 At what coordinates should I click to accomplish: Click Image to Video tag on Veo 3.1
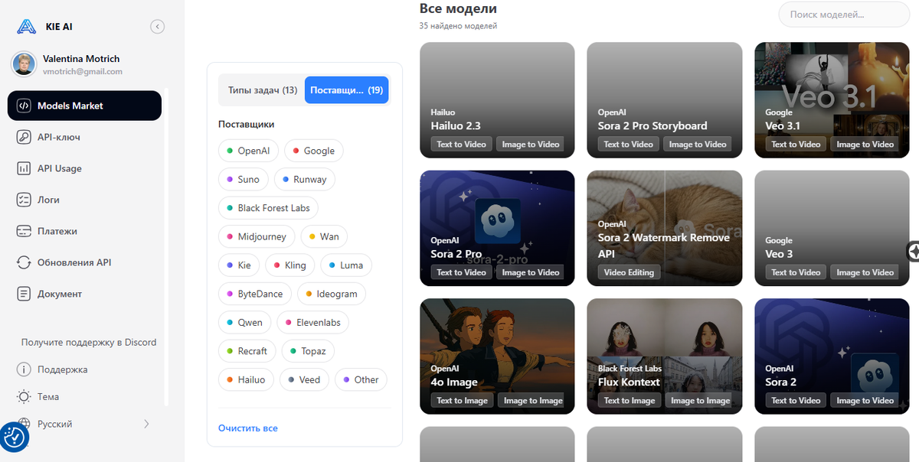[x=865, y=144]
